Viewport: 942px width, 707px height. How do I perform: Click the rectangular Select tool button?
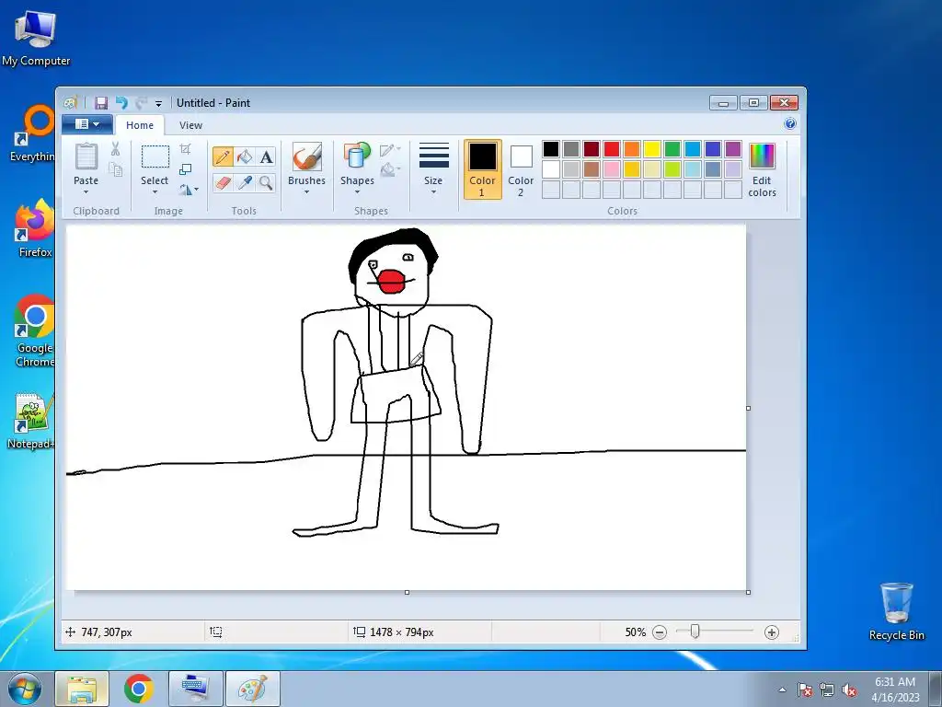point(155,156)
